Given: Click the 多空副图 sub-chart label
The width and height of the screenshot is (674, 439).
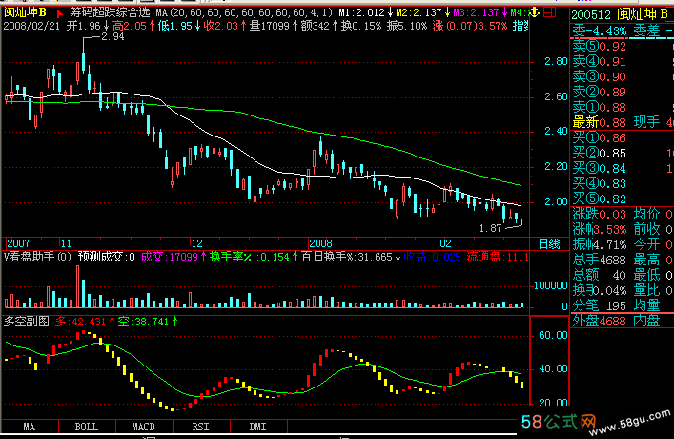Looking at the screenshot, I should (x=27, y=323).
